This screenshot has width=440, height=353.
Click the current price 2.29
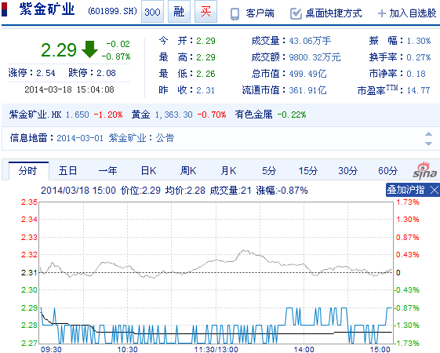point(59,50)
